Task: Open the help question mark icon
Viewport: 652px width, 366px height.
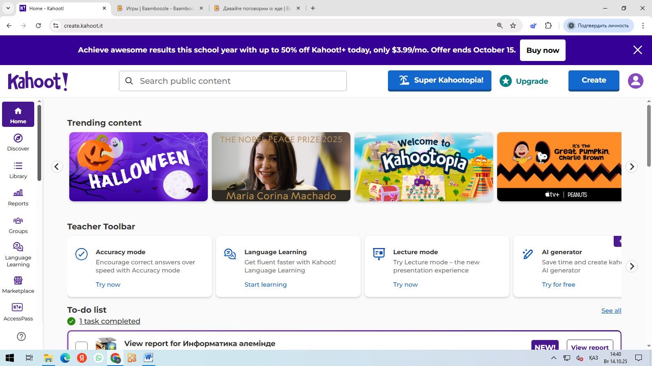Action: (21, 336)
